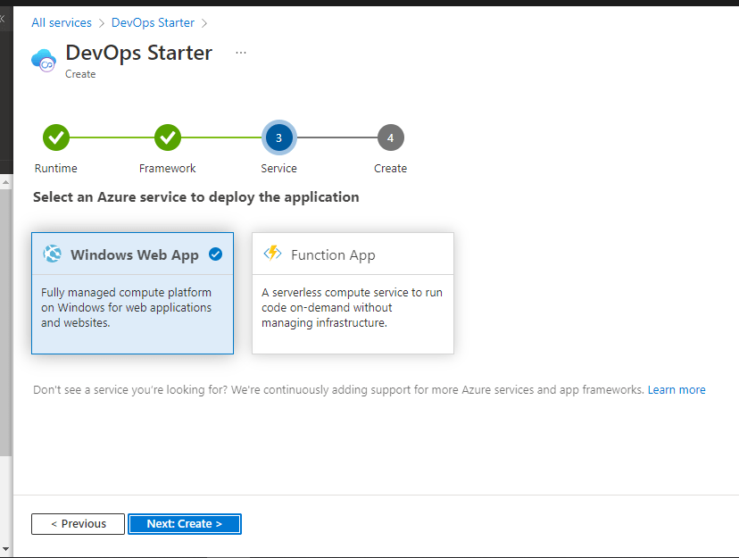The image size is (739, 558).
Task: Open the Learn more link
Action: point(677,390)
